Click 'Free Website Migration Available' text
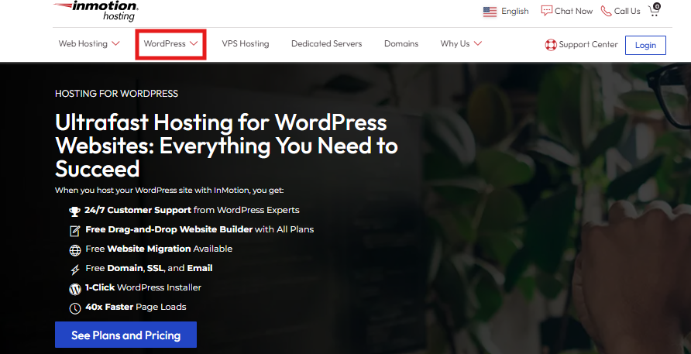 [159, 249]
